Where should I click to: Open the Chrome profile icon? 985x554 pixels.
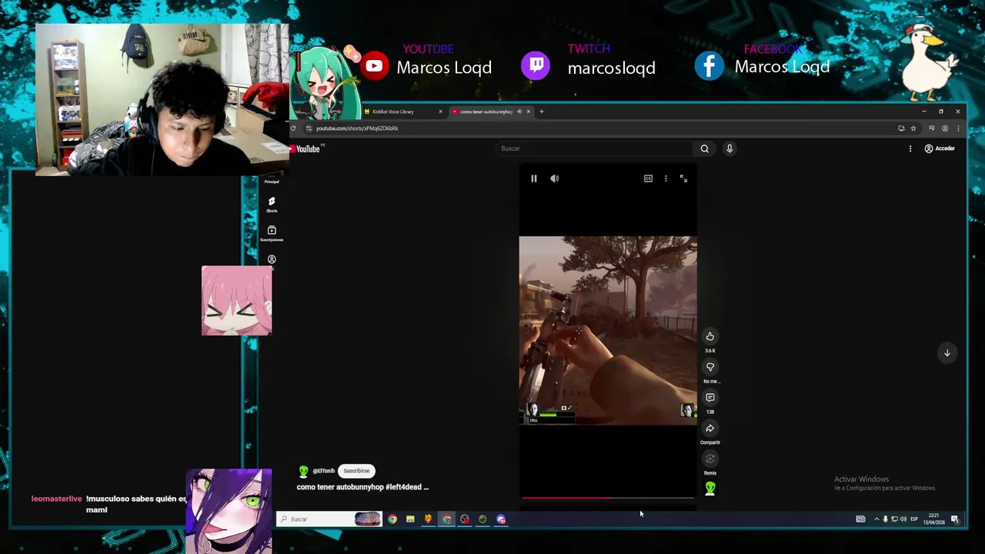point(945,128)
